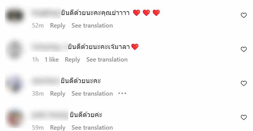Viewport: 253px width, 131px height.
Task: Like the comment posted 59m ago
Action: [244, 117]
